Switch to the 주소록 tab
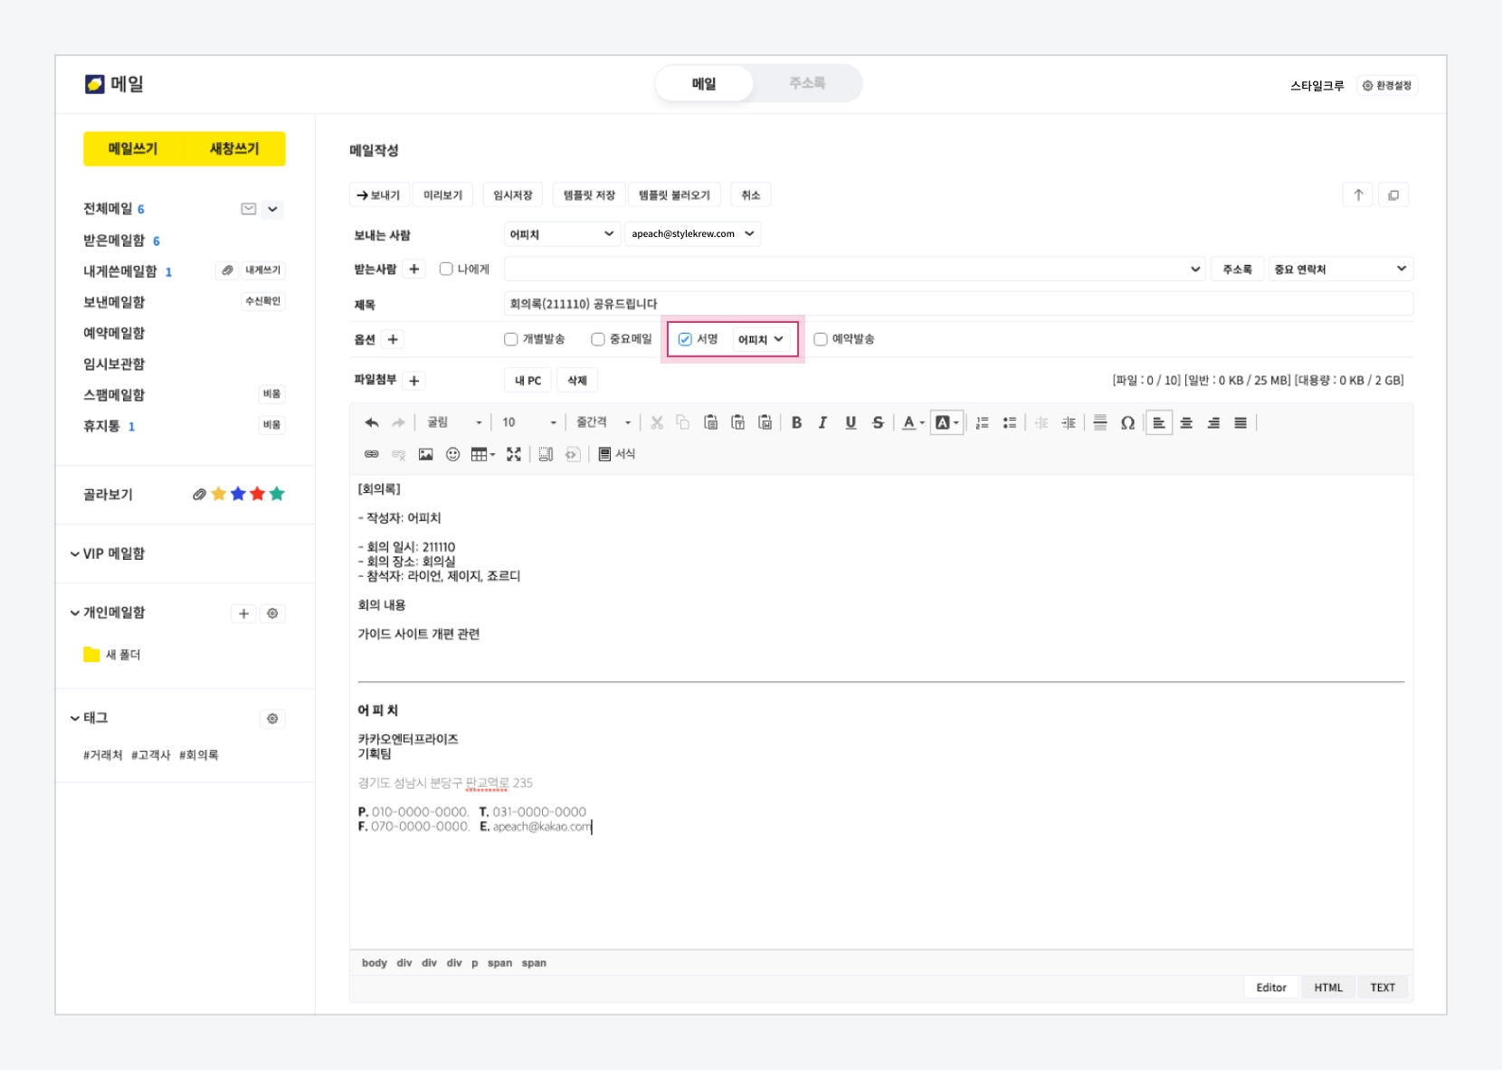The image size is (1502, 1070). (806, 83)
